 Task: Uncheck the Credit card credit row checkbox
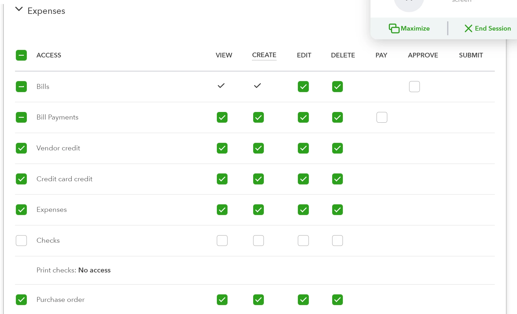tap(21, 179)
